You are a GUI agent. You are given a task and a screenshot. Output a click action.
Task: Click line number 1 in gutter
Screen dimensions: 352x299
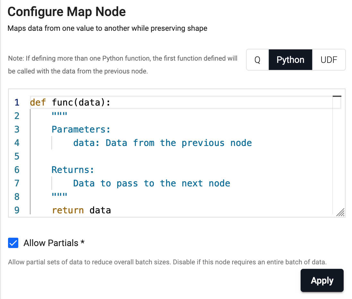(x=17, y=103)
